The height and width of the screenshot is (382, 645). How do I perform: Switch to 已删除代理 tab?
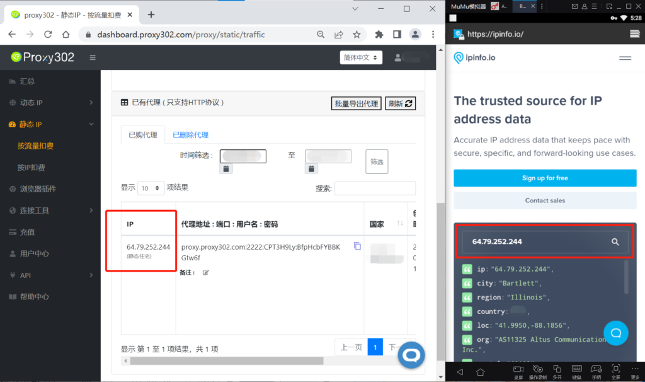point(190,135)
